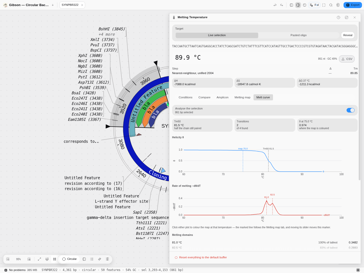Open map display settings sliders
Viewport: 364px width, 273px height.
click(107, 259)
